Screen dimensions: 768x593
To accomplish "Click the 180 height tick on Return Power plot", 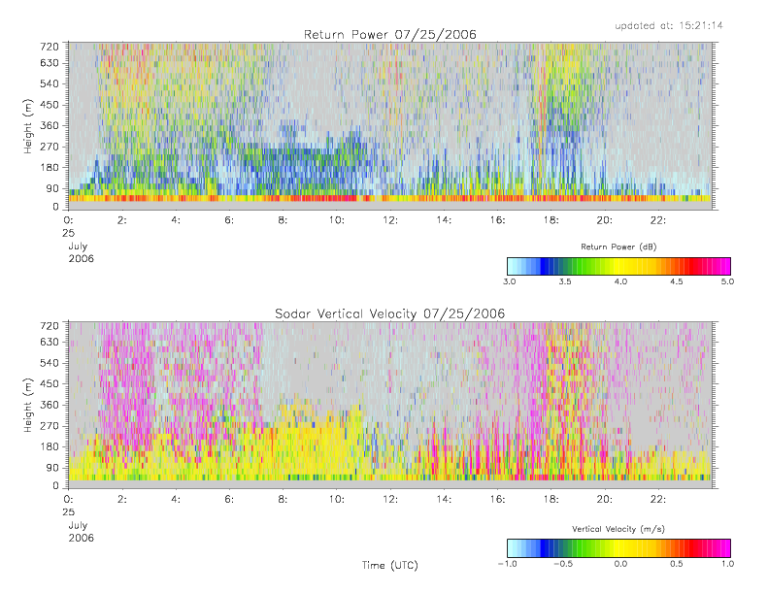I will [49, 168].
